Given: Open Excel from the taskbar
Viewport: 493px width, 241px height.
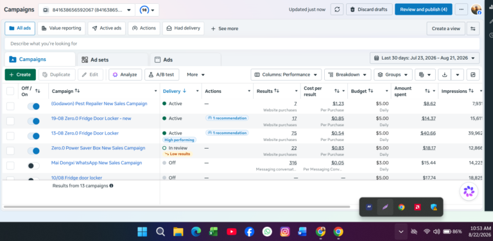Looking at the screenshot, I should pyautogui.click(x=214, y=232).
